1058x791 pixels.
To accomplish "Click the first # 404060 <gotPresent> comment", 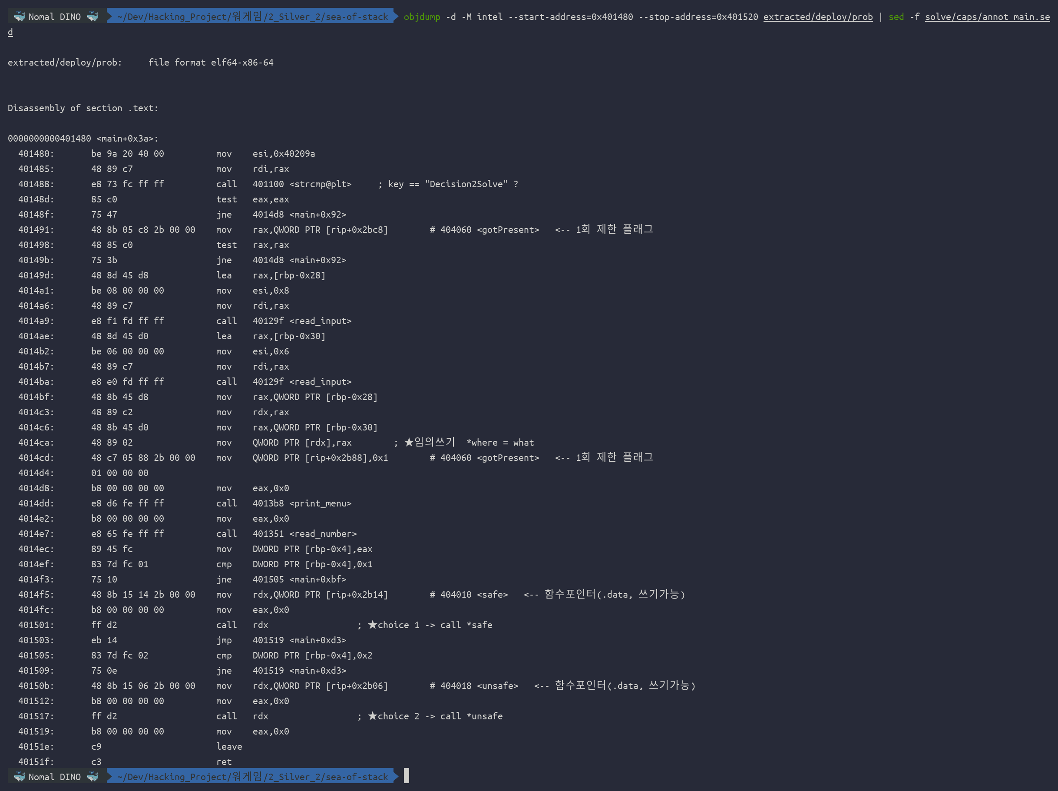I will click(484, 230).
